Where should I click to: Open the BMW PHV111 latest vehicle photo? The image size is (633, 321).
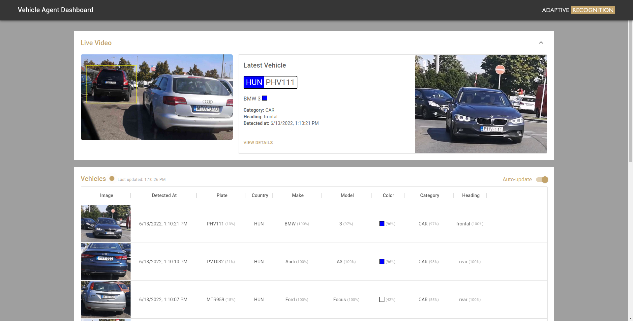(x=481, y=104)
